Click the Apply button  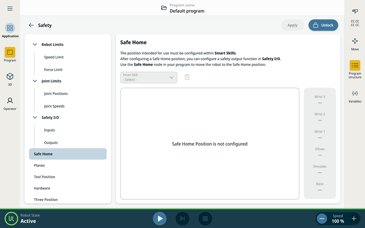[x=292, y=25]
